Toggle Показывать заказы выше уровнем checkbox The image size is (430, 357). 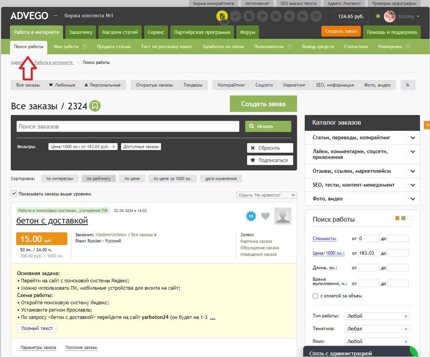tap(14, 193)
